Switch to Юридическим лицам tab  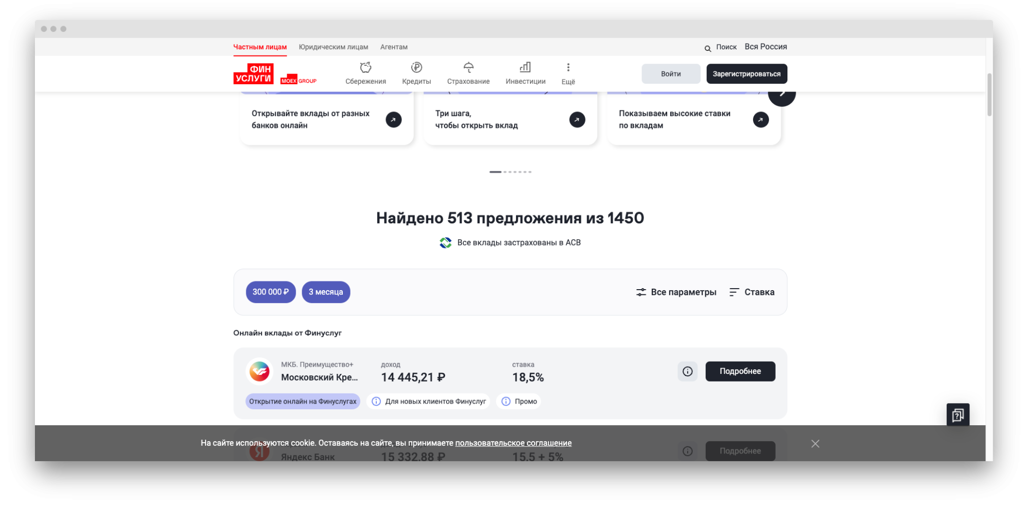click(334, 47)
